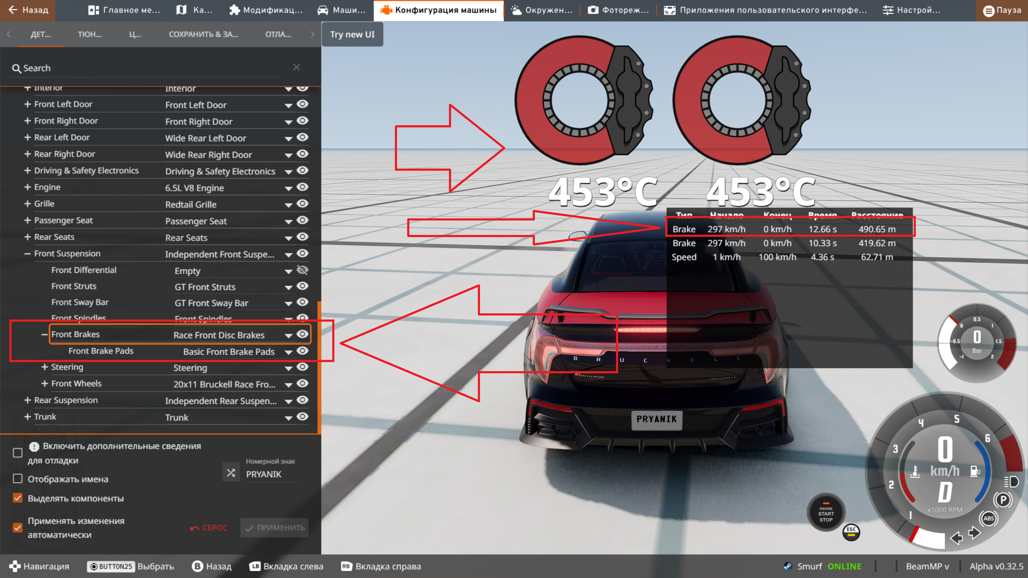Expand the Rear Suspension tree item
1028x578 pixels.
coord(27,400)
